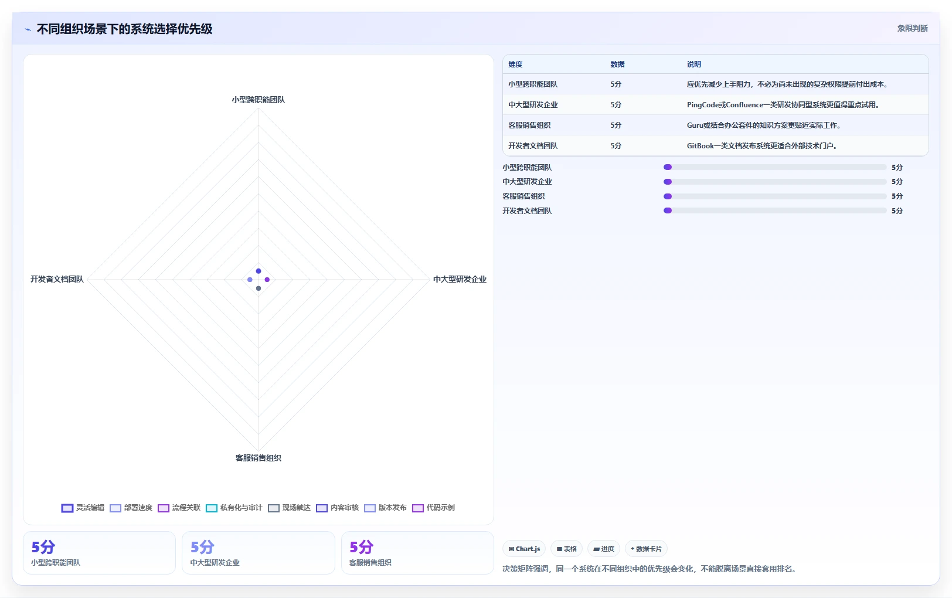The width and height of the screenshot is (952, 598).
Task: Select the 小型跨职能团队 table cell
Action: click(x=533, y=84)
